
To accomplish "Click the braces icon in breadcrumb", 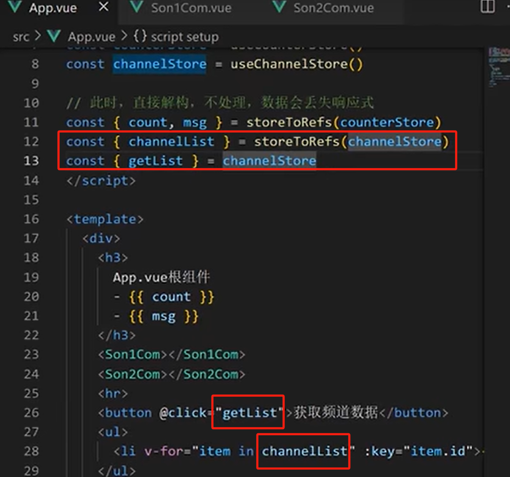I will [140, 36].
